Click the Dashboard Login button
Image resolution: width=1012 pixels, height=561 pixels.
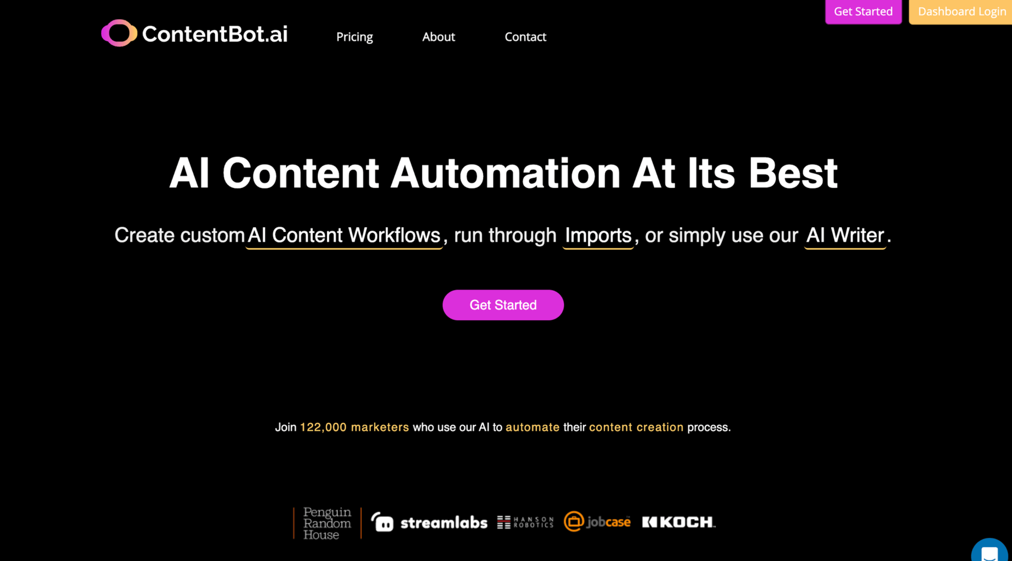tap(962, 11)
